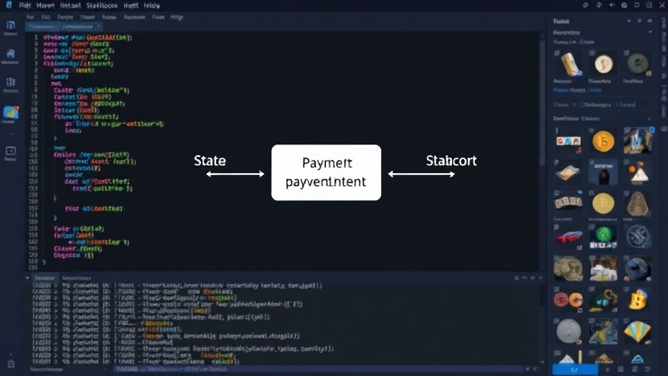668x376 pixels.
Task: Tick the checkbox on the silver coin thumbnail
Action: (x=557, y=321)
